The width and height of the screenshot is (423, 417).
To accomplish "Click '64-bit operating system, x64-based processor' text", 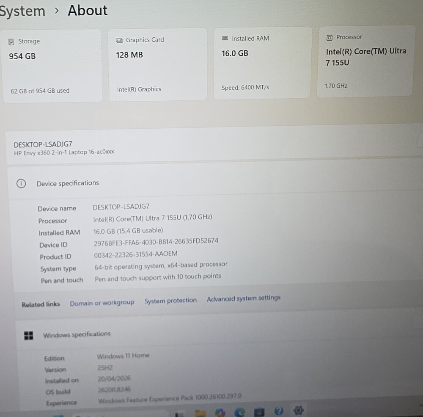I will coord(161,266).
